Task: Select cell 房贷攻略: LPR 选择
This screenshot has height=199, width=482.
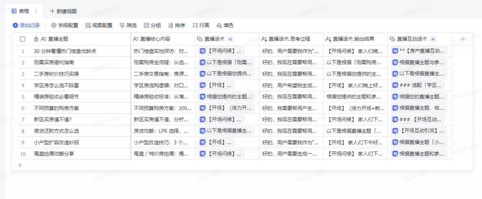Action: coord(163,131)
